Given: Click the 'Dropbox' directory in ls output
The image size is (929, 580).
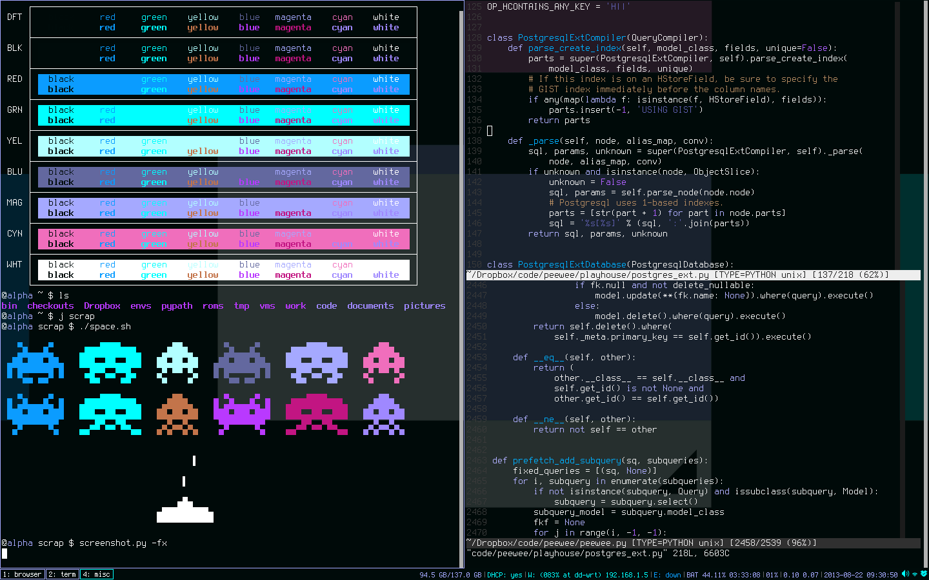Looking at the screenshot, I should 102,306.
